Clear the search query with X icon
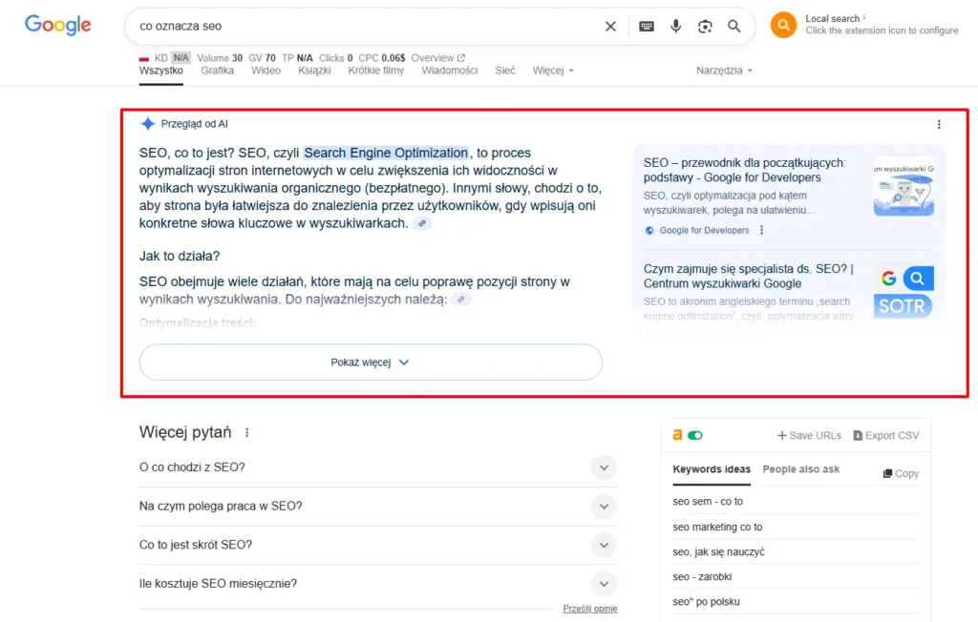 point(610,26)
